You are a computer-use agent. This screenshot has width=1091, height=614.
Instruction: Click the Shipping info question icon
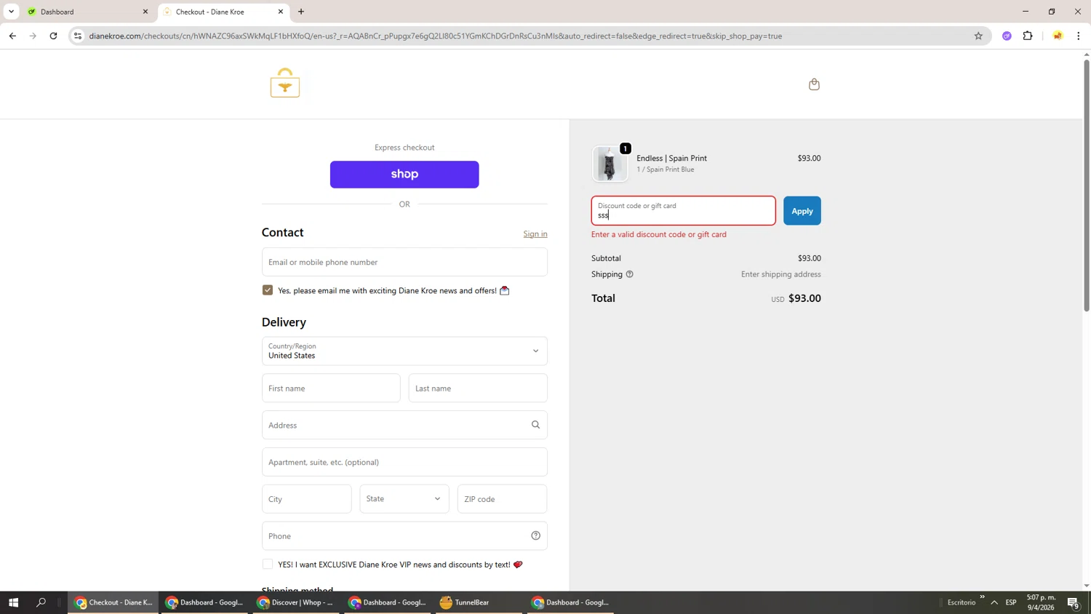tap(630, 274)
